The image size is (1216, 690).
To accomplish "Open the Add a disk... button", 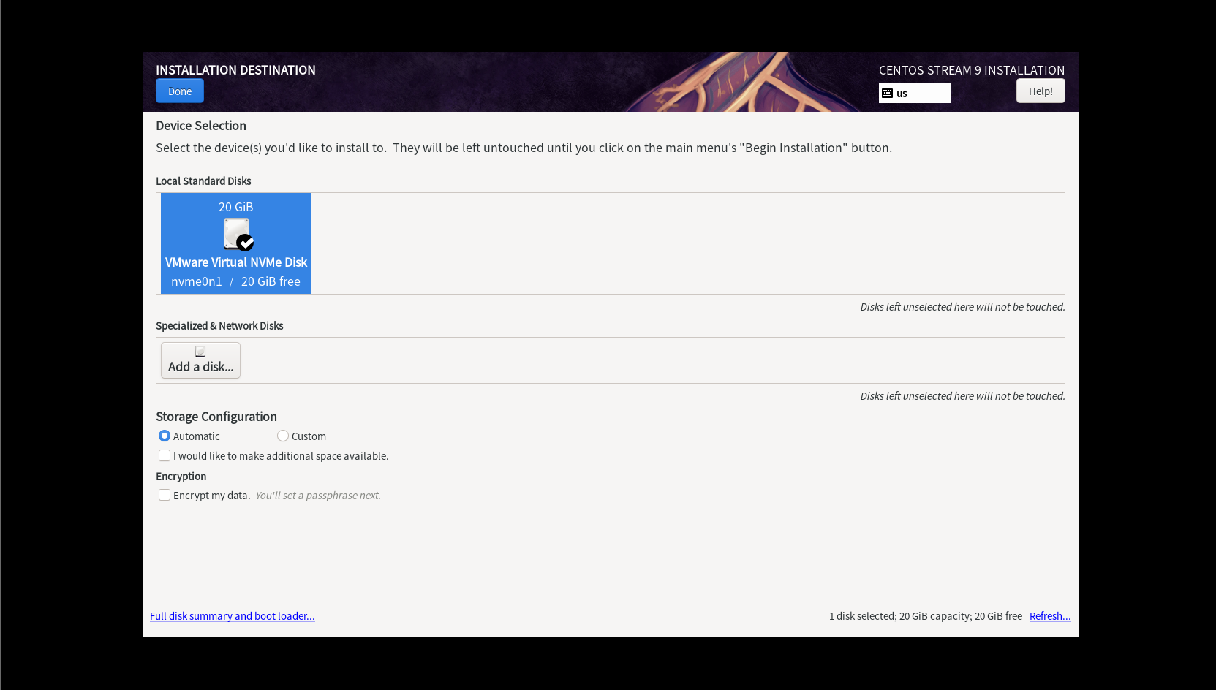I will (x=200, y=360).
